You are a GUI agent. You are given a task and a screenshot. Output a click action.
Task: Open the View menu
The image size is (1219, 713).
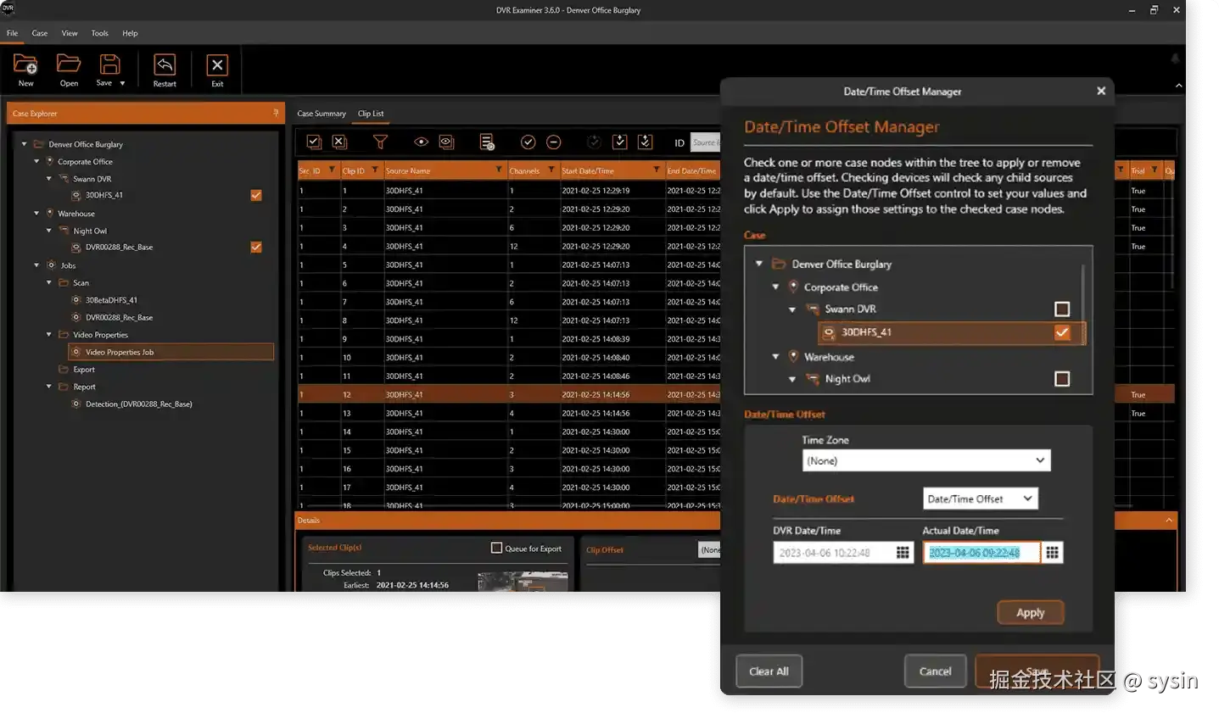(70, 33)
